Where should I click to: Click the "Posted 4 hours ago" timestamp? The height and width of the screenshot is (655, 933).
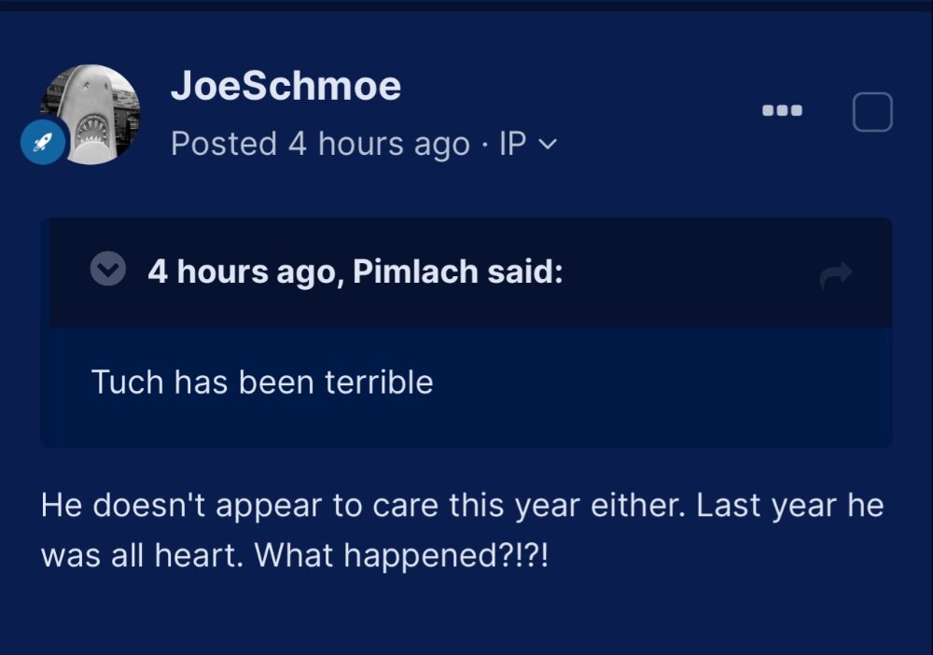[320, 144]
